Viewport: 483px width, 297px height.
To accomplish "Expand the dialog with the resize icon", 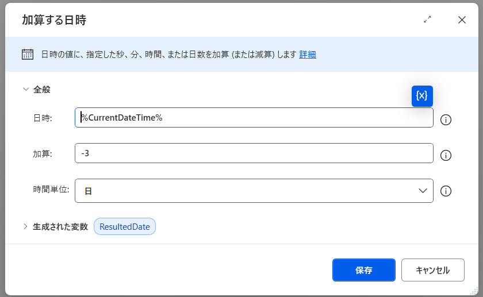I will [427, 20].
